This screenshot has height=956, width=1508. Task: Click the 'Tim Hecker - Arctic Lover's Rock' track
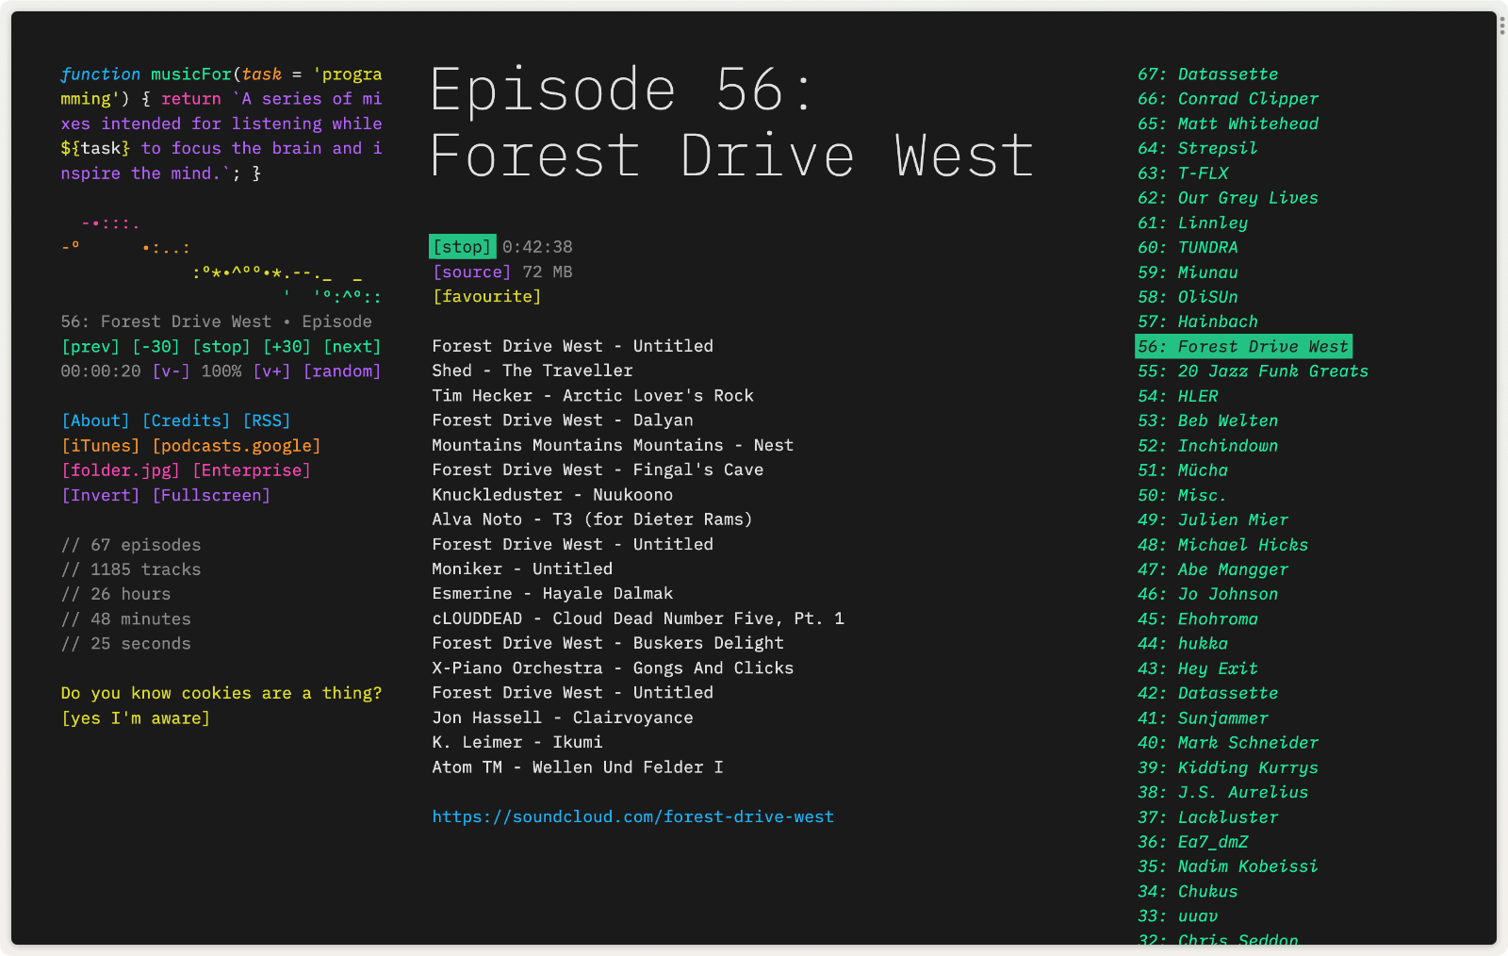(593, 396)
